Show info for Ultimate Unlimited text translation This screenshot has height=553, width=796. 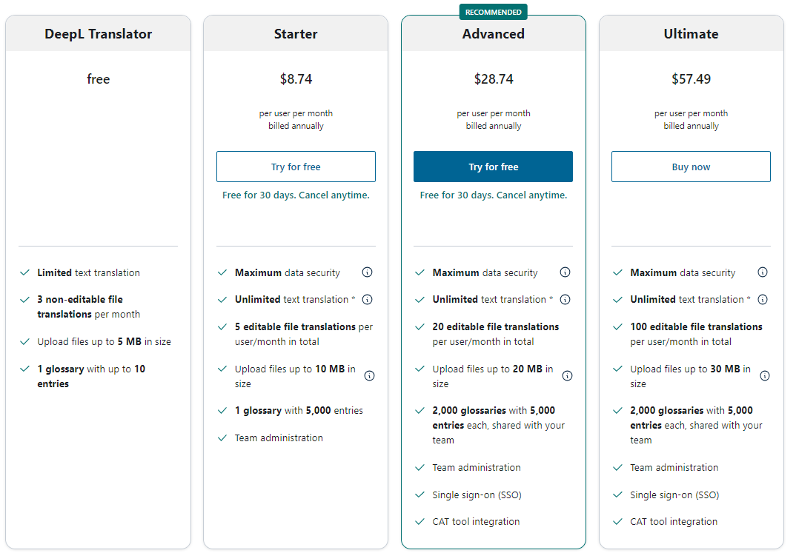point(763,300)
